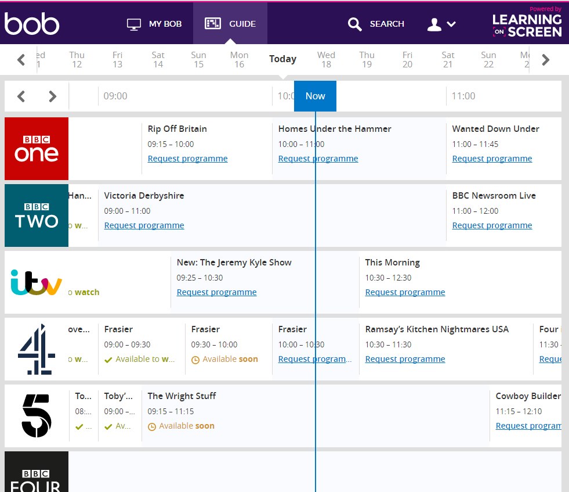Select Fri 13 in date strip
Viewport: 569px width, 492px height.
click(117, 60)
